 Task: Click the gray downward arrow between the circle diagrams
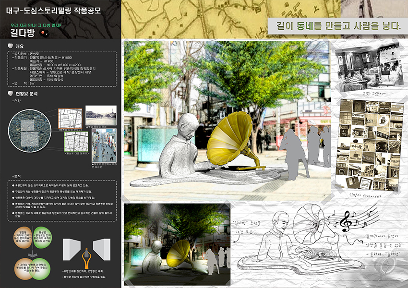pos(33,254)
